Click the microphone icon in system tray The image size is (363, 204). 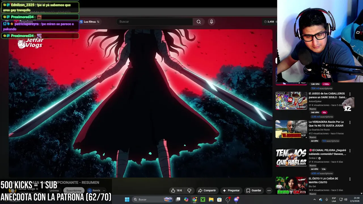point(327,199)
